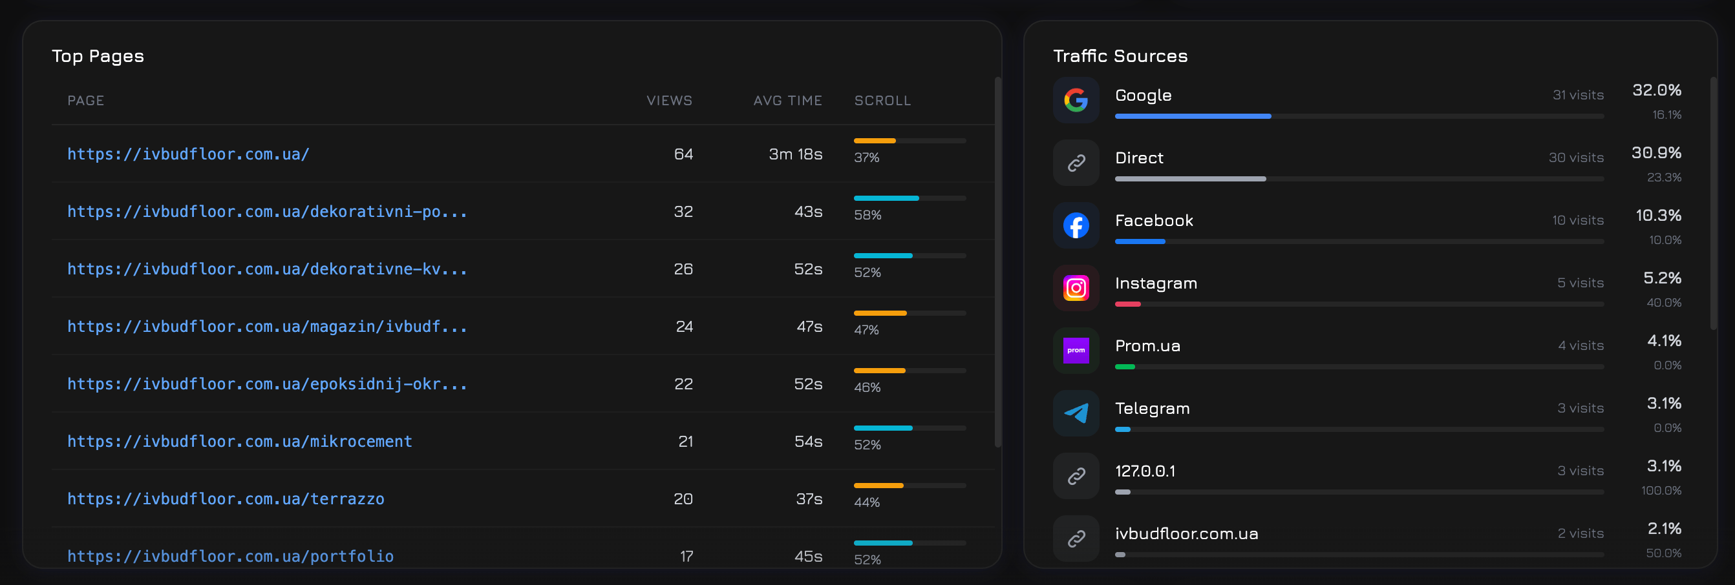This screenshot has width=1735, height=585.
Task: Select the Google source name
Action: (1143, 96)
